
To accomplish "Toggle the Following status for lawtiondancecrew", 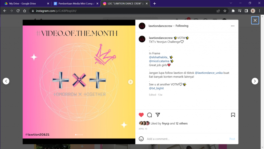I will [182, 26].
